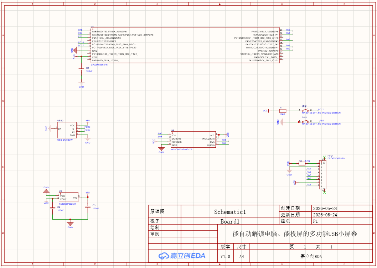377x268 pixels.
Task: Click the XC6206P332MR part label
Action: click(67, 204)
